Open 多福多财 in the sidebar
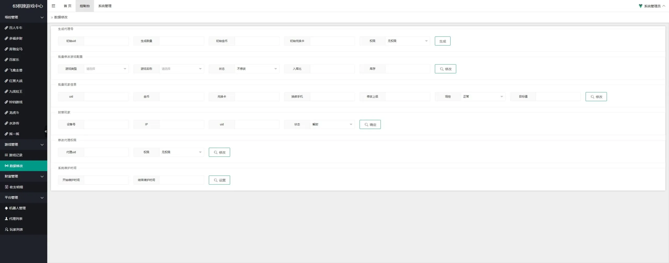The height and width of the screenshot is (263, 669). coord(24,38)
